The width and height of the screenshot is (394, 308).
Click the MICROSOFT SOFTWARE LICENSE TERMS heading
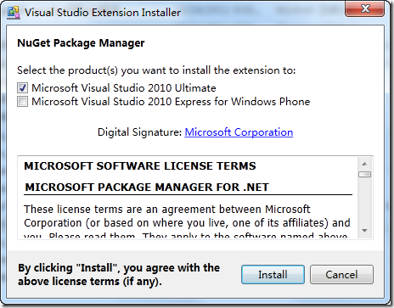tap(140, 166)
